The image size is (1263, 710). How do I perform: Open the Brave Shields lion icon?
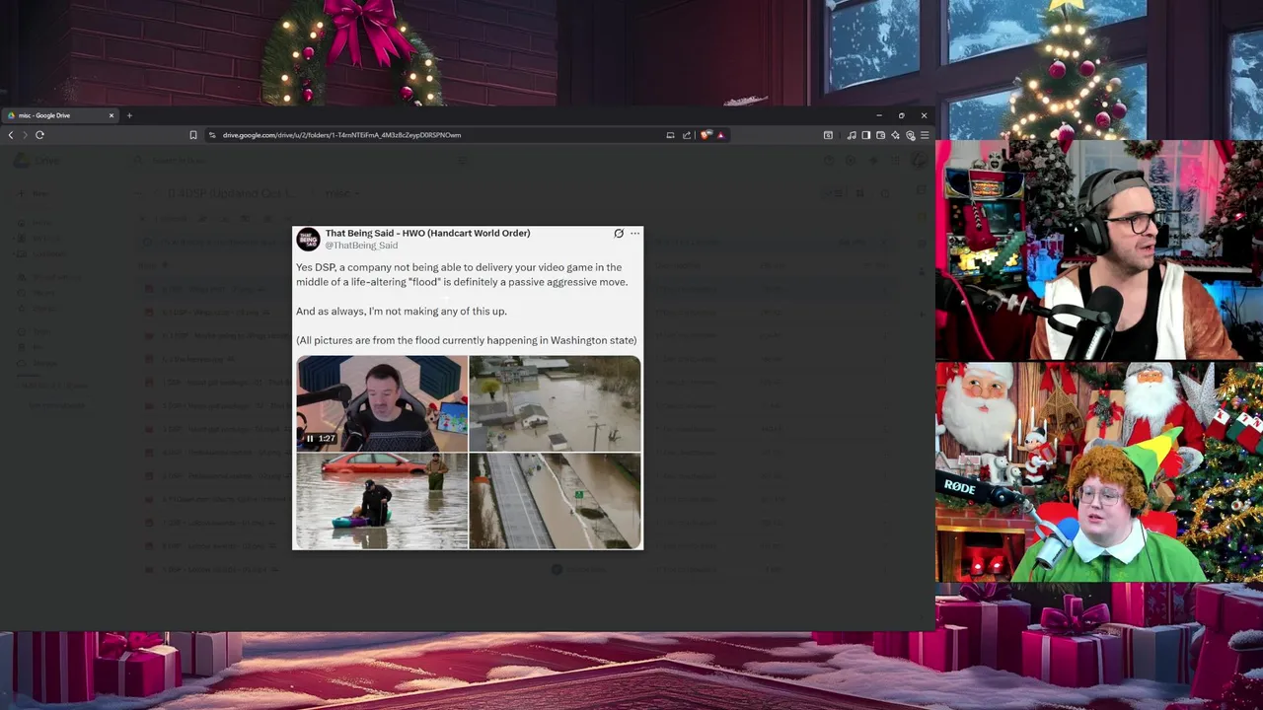(706, 135)
